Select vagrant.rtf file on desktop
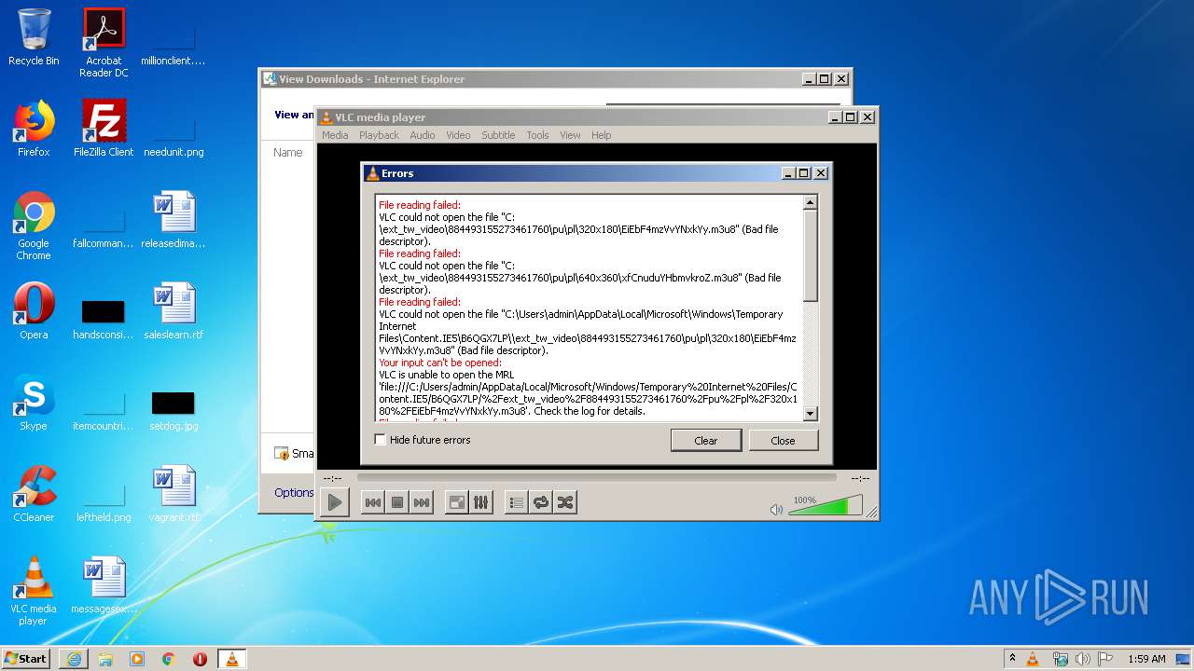 pos(174,494)
